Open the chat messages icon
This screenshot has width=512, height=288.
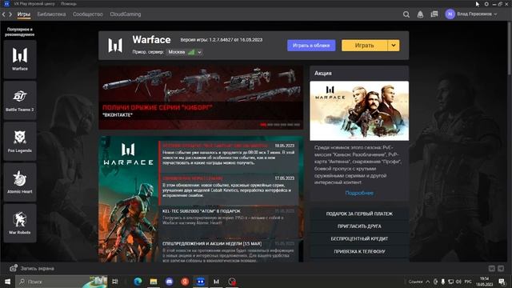click(x=434, y=14)
